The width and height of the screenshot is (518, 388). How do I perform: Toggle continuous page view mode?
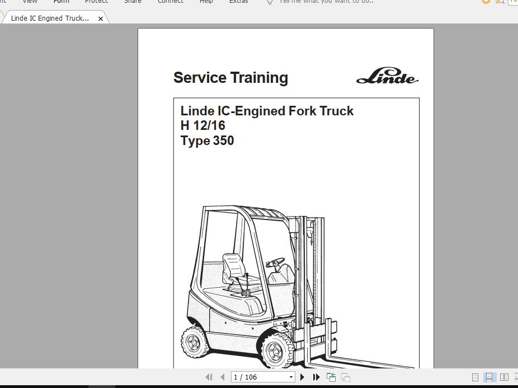(x=489, y=377)
